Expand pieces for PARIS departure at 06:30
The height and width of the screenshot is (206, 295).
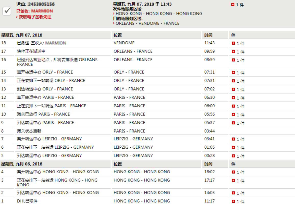point(233,98)
